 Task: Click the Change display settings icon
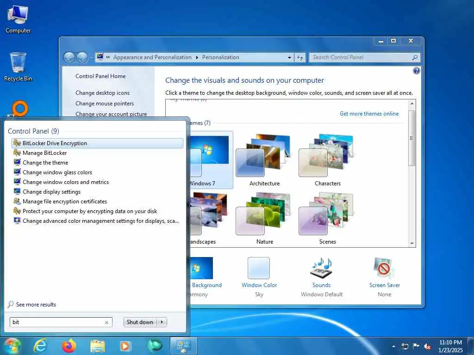pos(17,191)
